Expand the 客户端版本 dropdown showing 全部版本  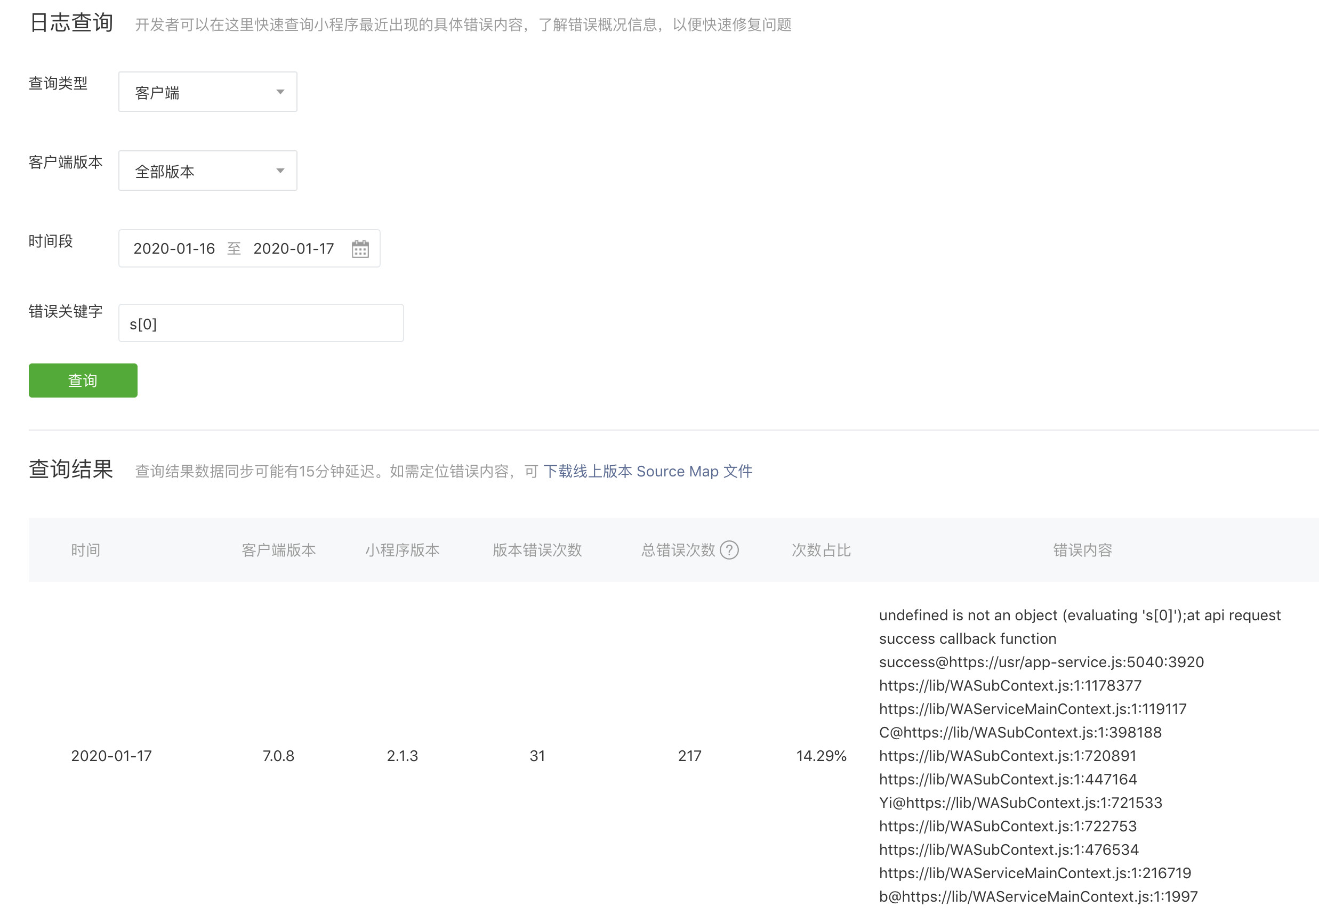[x=207, y=171]
